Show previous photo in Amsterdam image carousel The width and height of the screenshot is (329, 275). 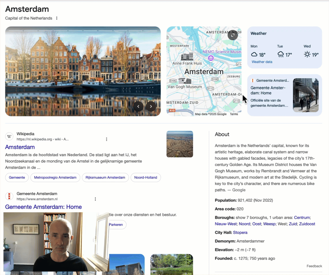(x=138, y=106)
